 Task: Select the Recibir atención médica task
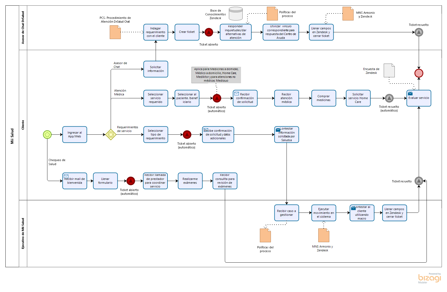coord(287,98)
